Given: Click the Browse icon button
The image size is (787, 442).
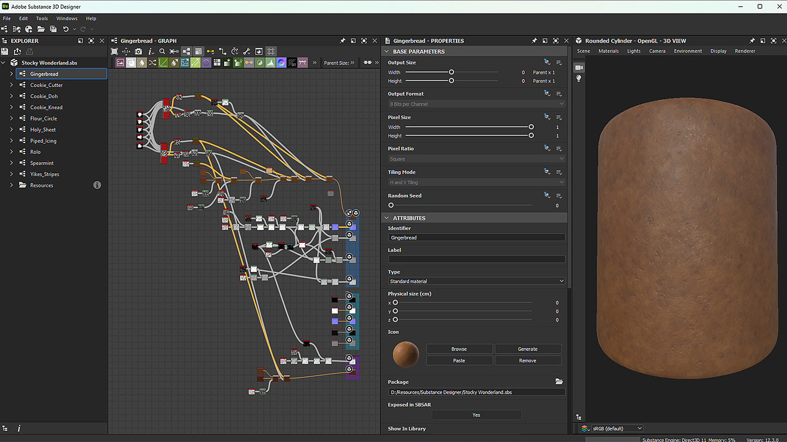Looking at the screenshot, I should (459, 349).
